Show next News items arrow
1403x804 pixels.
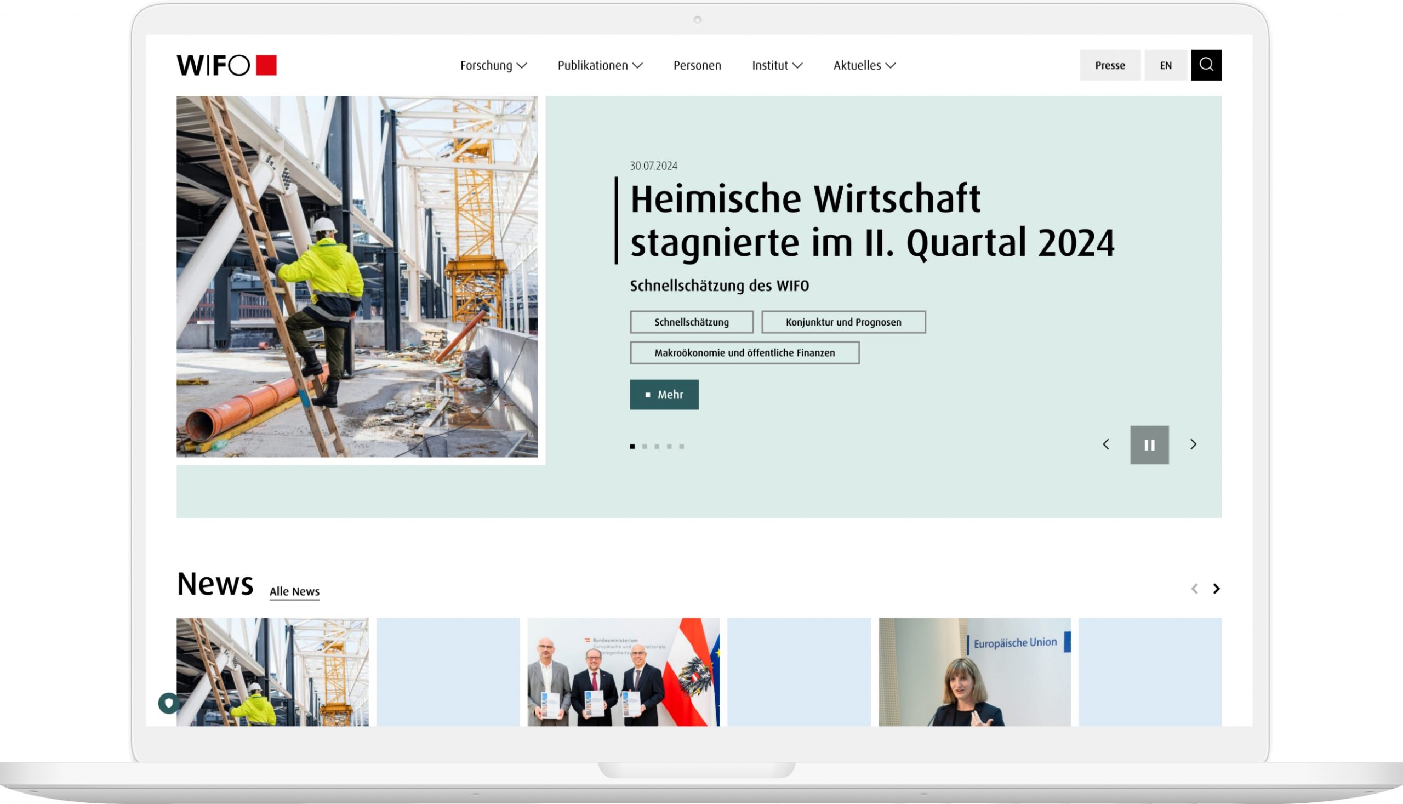click(1216, 589)
